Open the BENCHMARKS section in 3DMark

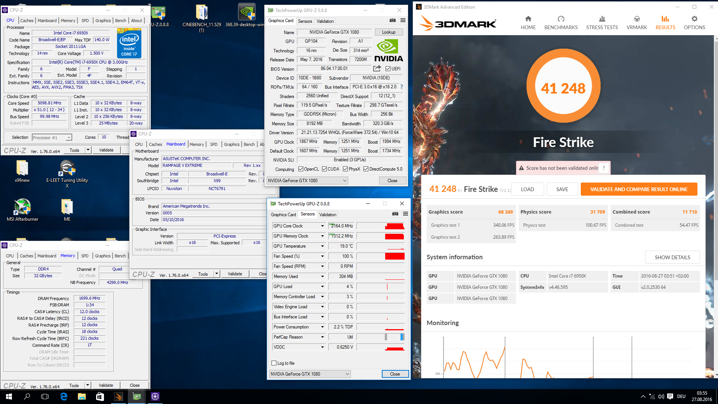coord(561,23)
